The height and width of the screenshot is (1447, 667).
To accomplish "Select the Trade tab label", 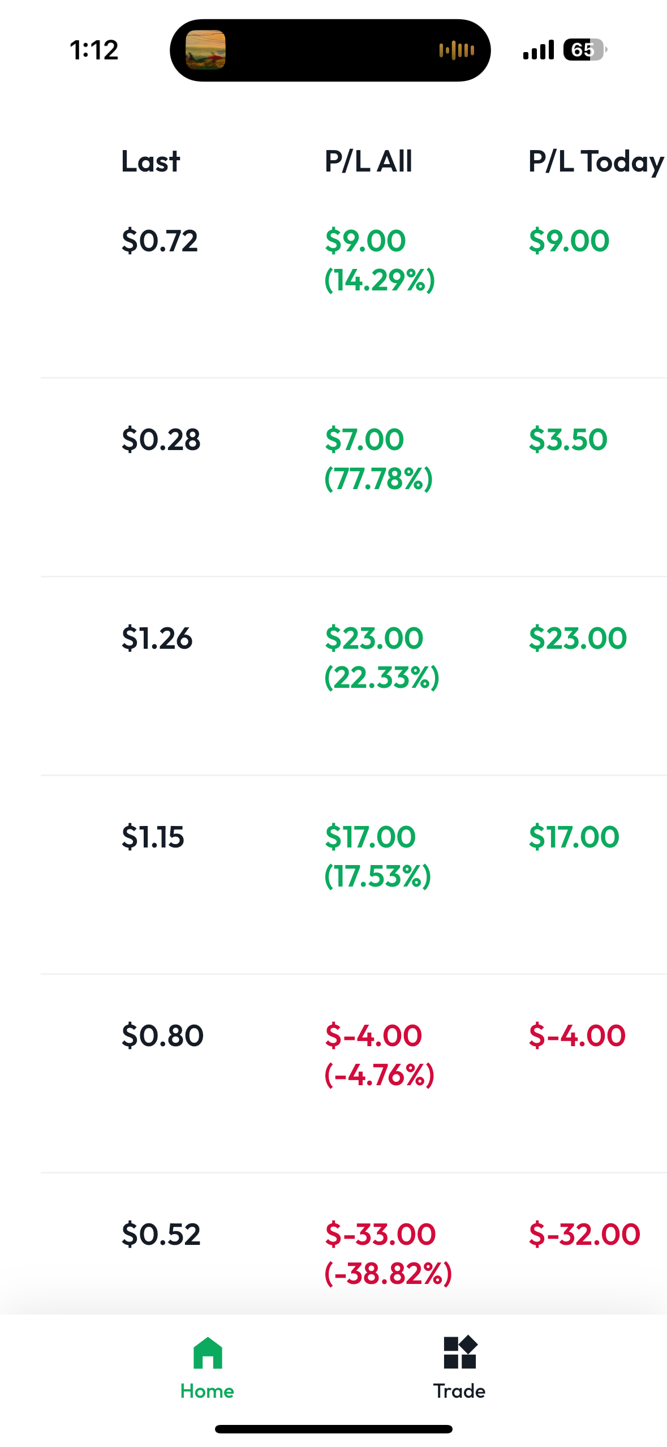I will (459, 1391).
